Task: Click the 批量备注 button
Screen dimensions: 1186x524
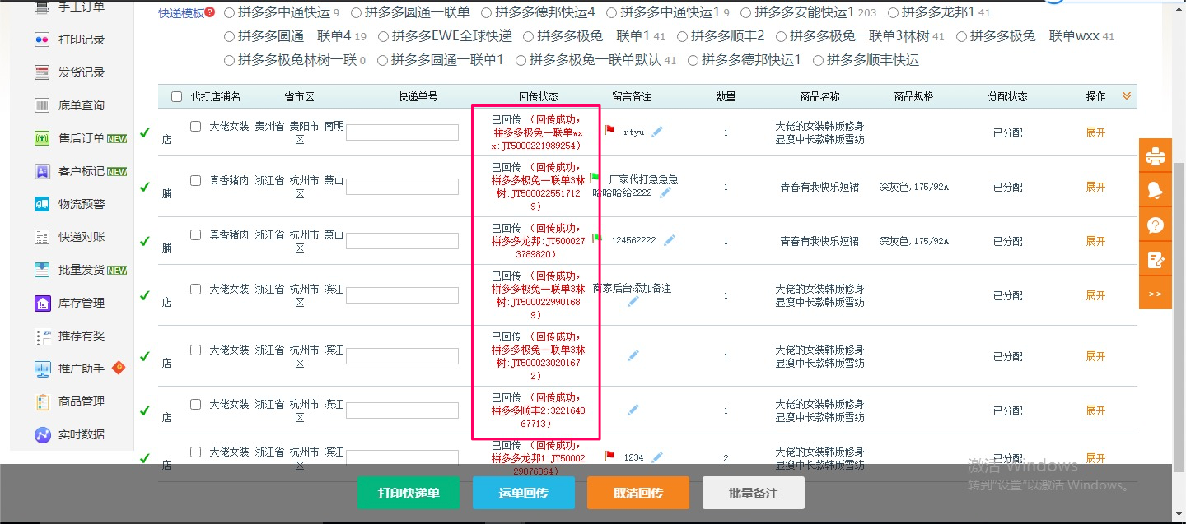Action: click(754, 493)
